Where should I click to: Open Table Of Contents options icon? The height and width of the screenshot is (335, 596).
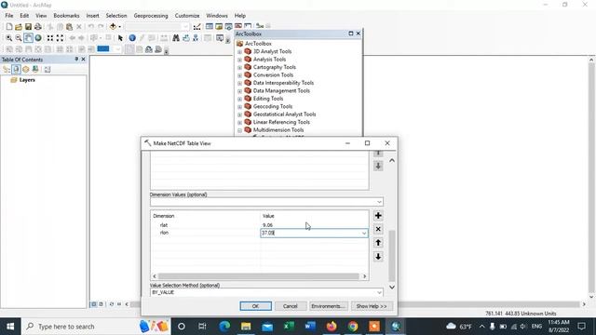point(47,70)
